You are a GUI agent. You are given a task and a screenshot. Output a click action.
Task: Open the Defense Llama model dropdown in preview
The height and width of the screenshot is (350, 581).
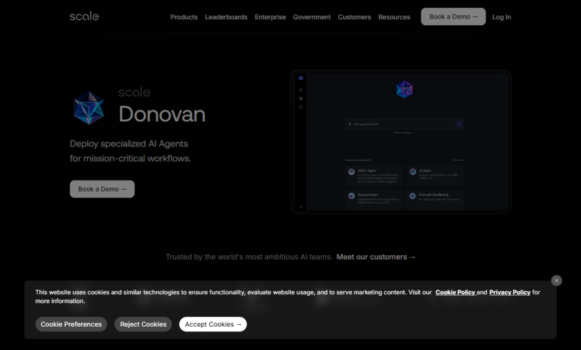404,133
